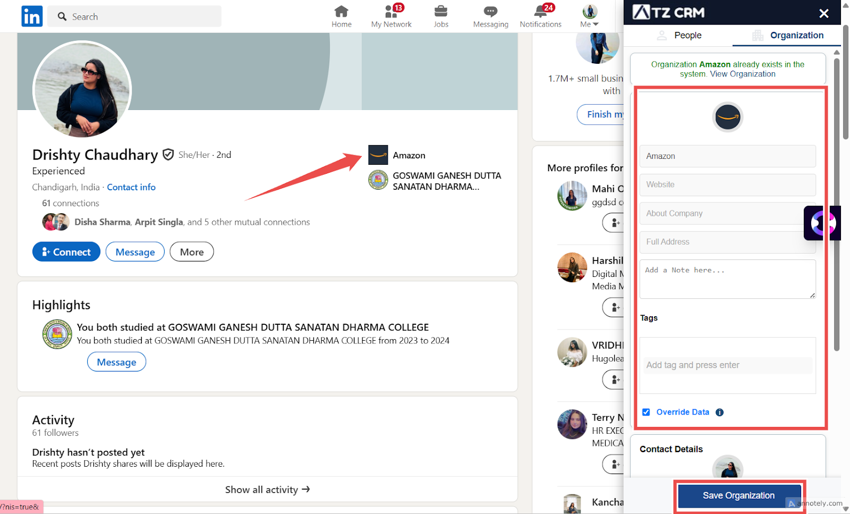Click the Add a Note text area
The width and height of the screenshot is (850, 514).
click(727, 279)
